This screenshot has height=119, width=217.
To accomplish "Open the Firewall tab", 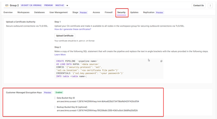I will (x=108, y=12).
